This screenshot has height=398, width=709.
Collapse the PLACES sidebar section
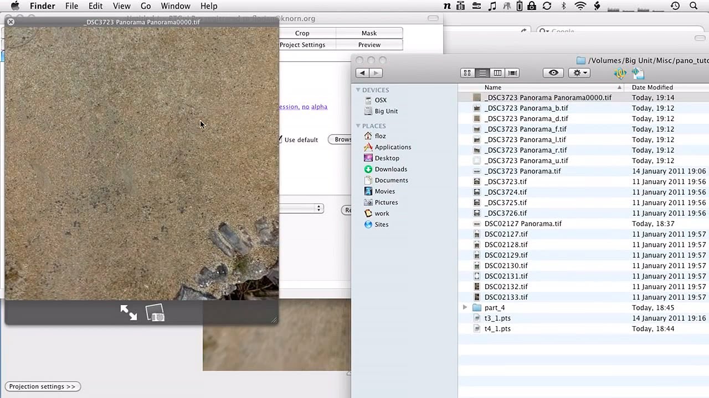pyautogui.click(x=358, y=126)
